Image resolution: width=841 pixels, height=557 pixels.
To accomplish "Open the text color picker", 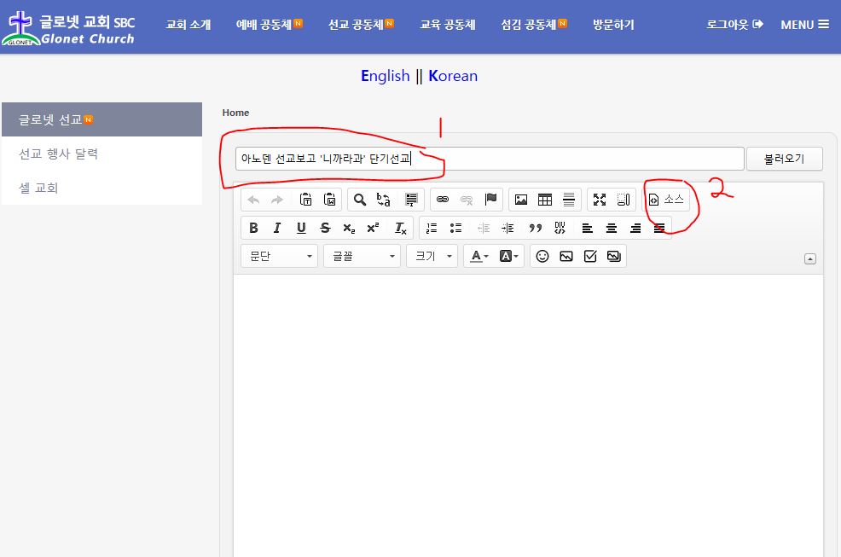I will point(479,256).
